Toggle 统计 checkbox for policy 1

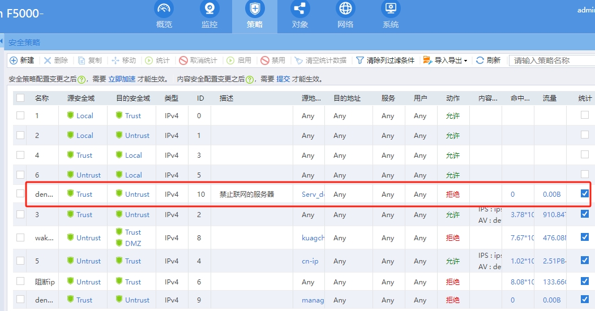pyautogui.click(x=585, y=115)
